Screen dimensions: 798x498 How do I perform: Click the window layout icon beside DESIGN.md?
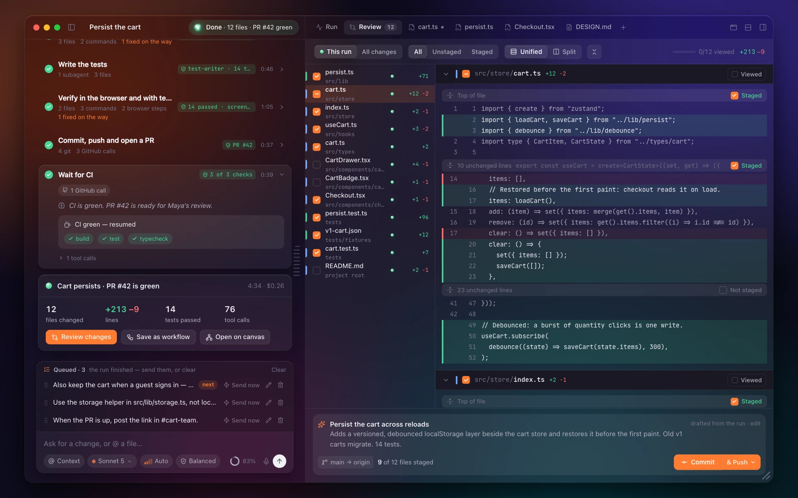[x=734, y=27]
